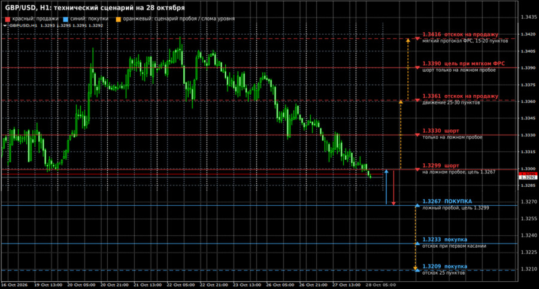Click the blue triangle marker at 1.3233 покупка

click(417, 244)
